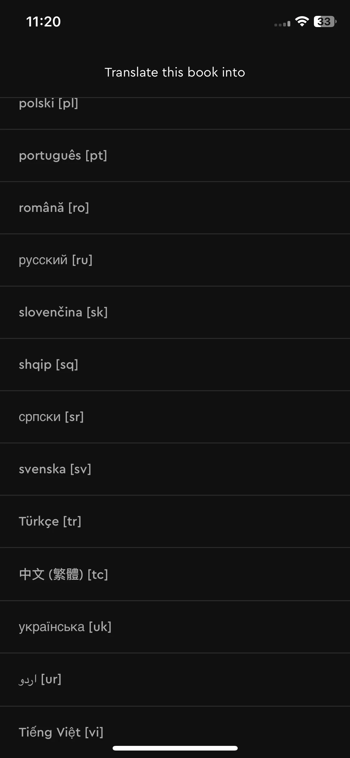Select Türkçe [tr] language option
Image resolution: width=350 pixels, height=758 pixels.
175,522
